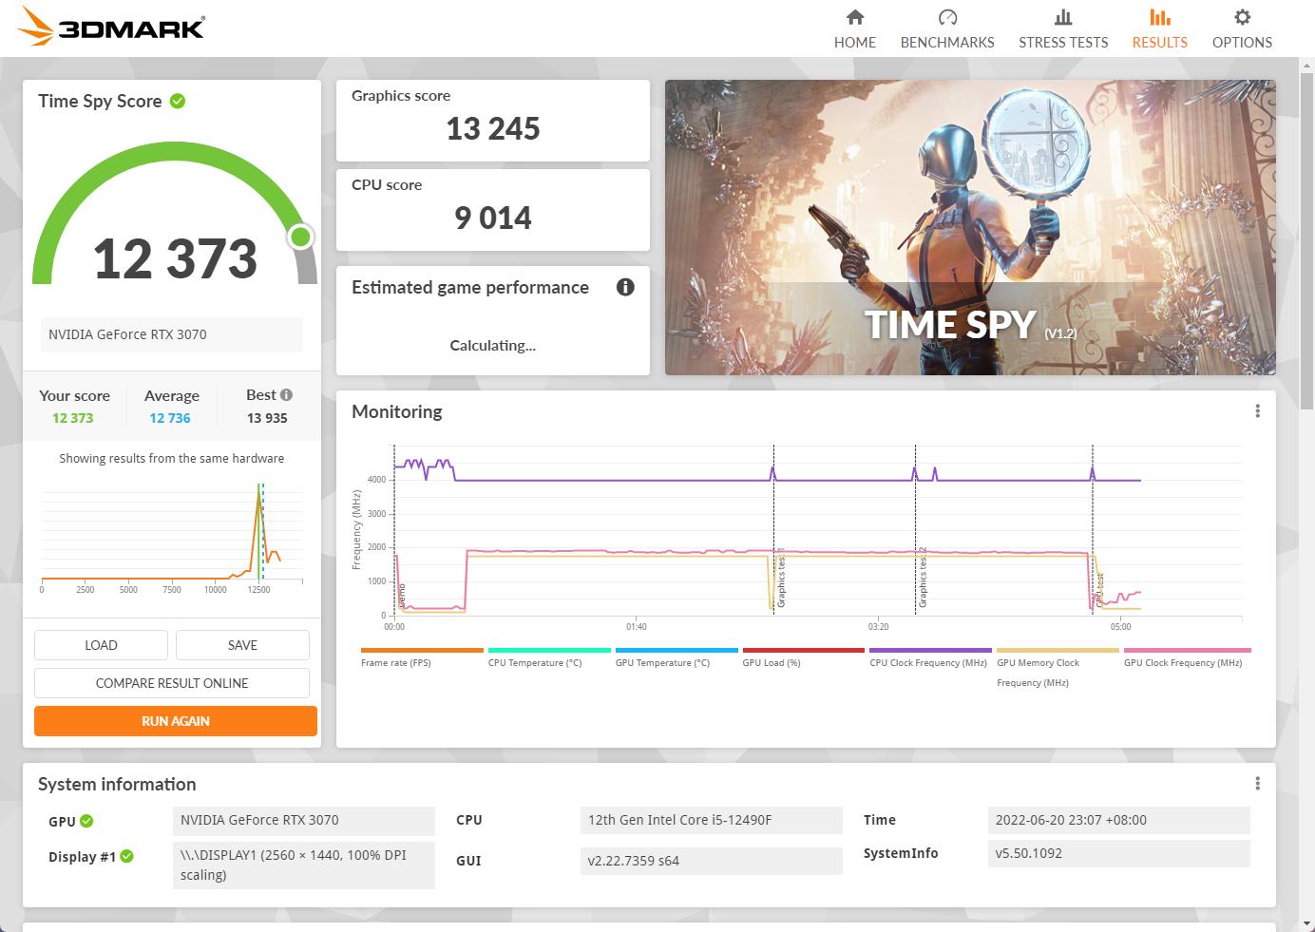Open the Stress Tests section

[1062, 29]
